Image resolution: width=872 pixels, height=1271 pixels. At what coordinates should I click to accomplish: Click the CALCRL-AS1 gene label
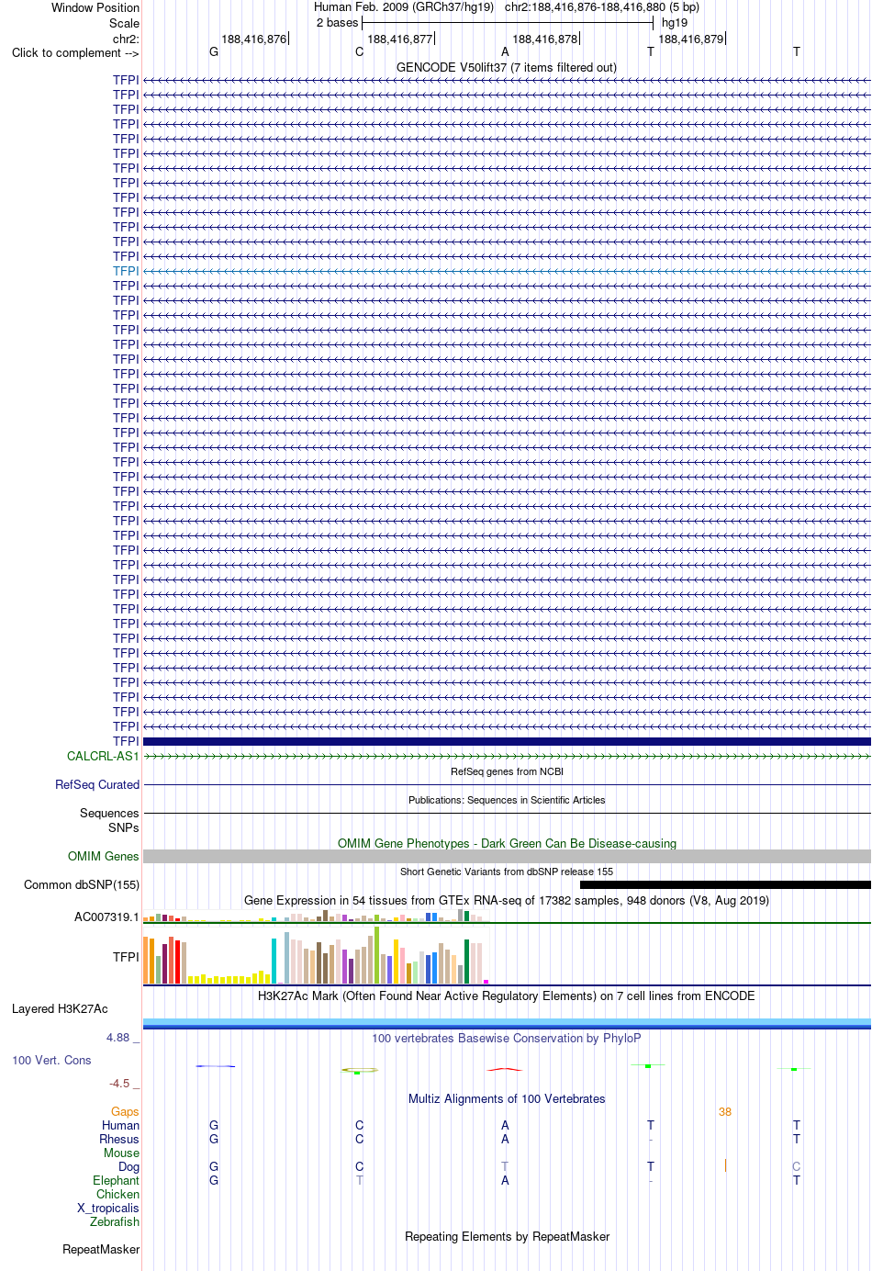coord(103,756)
